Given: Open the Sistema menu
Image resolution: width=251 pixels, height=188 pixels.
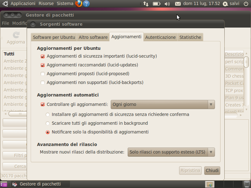Looking at the screenshot, I should coord(65,3).
